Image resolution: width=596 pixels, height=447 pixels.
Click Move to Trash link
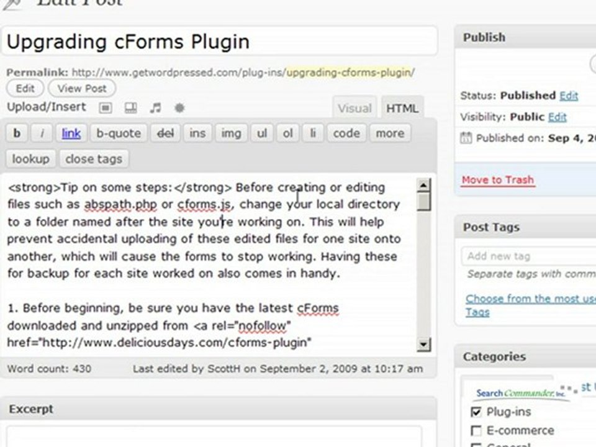498,180
